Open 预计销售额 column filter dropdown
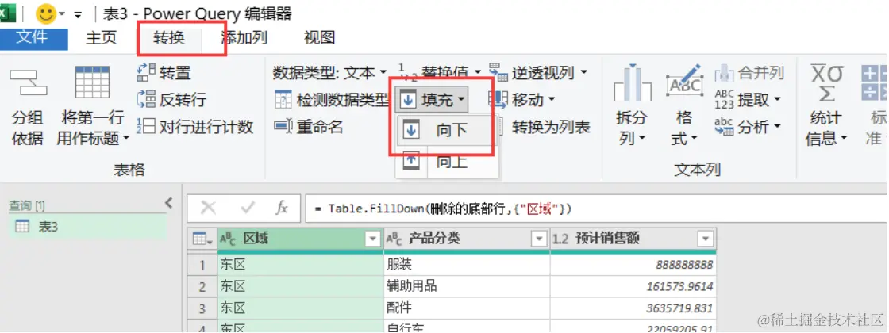 706,239
